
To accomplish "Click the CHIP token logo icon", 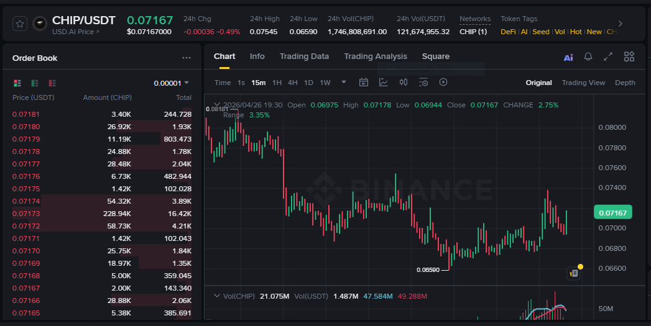I will (40, 24).
